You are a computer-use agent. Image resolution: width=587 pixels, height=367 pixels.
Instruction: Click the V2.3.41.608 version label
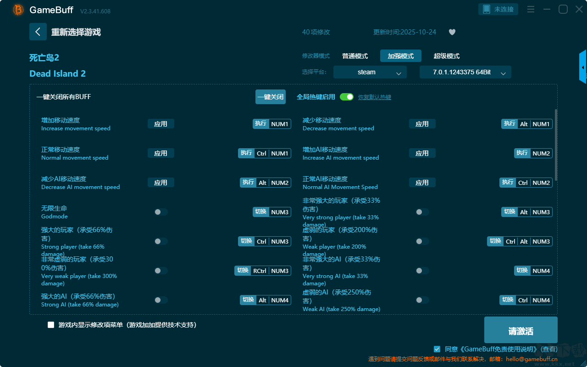(95, 11)
